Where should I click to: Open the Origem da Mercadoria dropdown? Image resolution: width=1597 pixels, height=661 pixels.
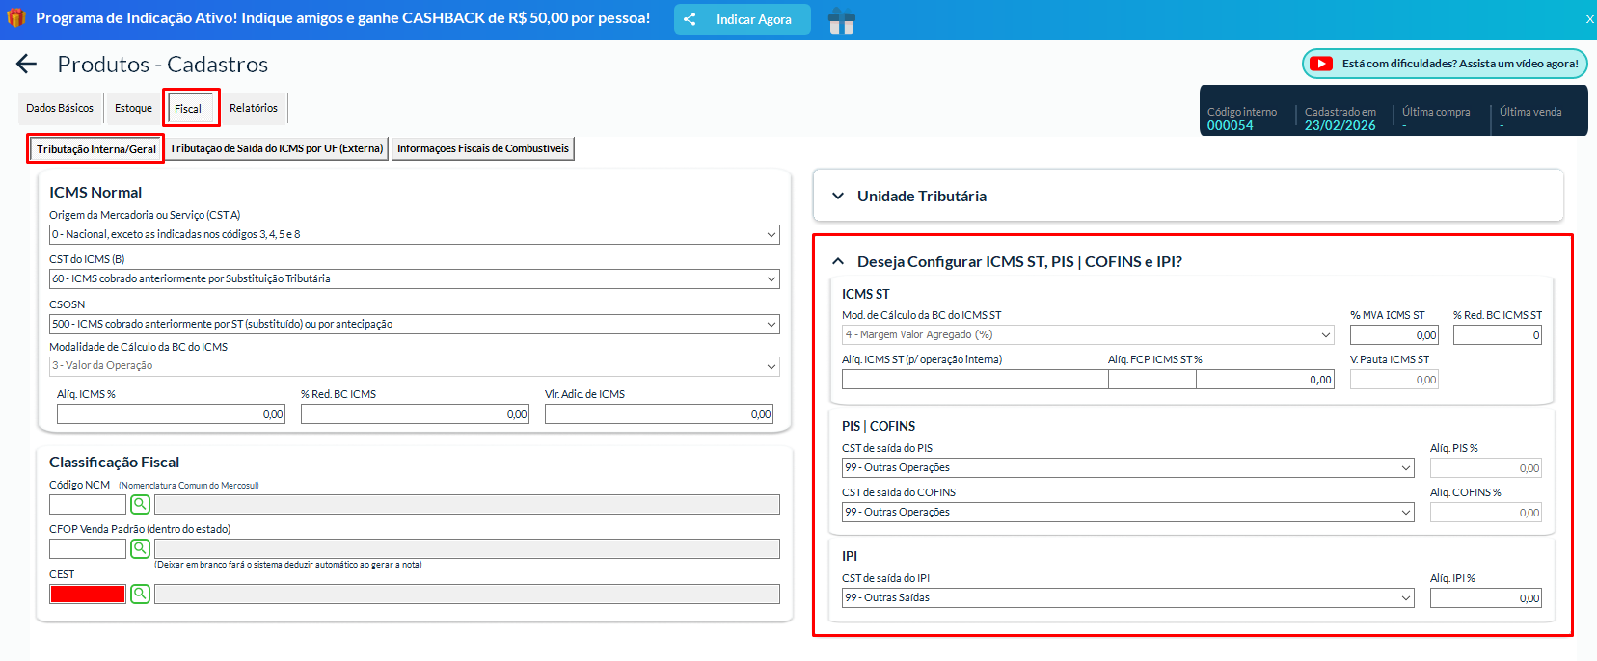point(414,235)
